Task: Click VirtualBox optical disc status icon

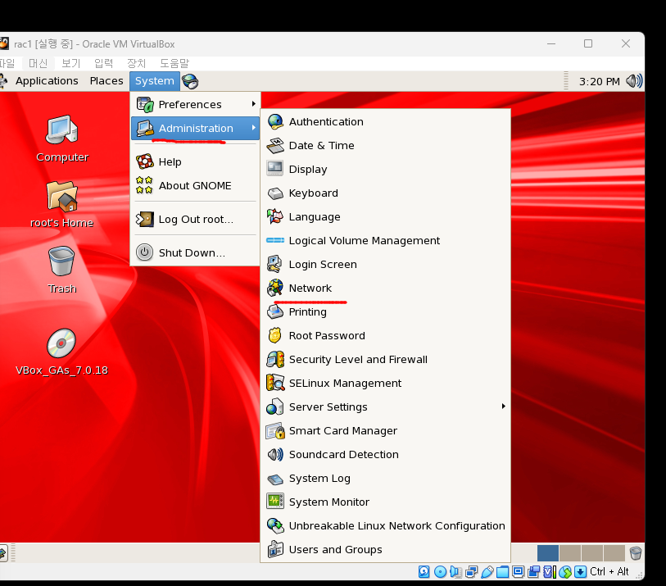Action: [x=441, y=571]
